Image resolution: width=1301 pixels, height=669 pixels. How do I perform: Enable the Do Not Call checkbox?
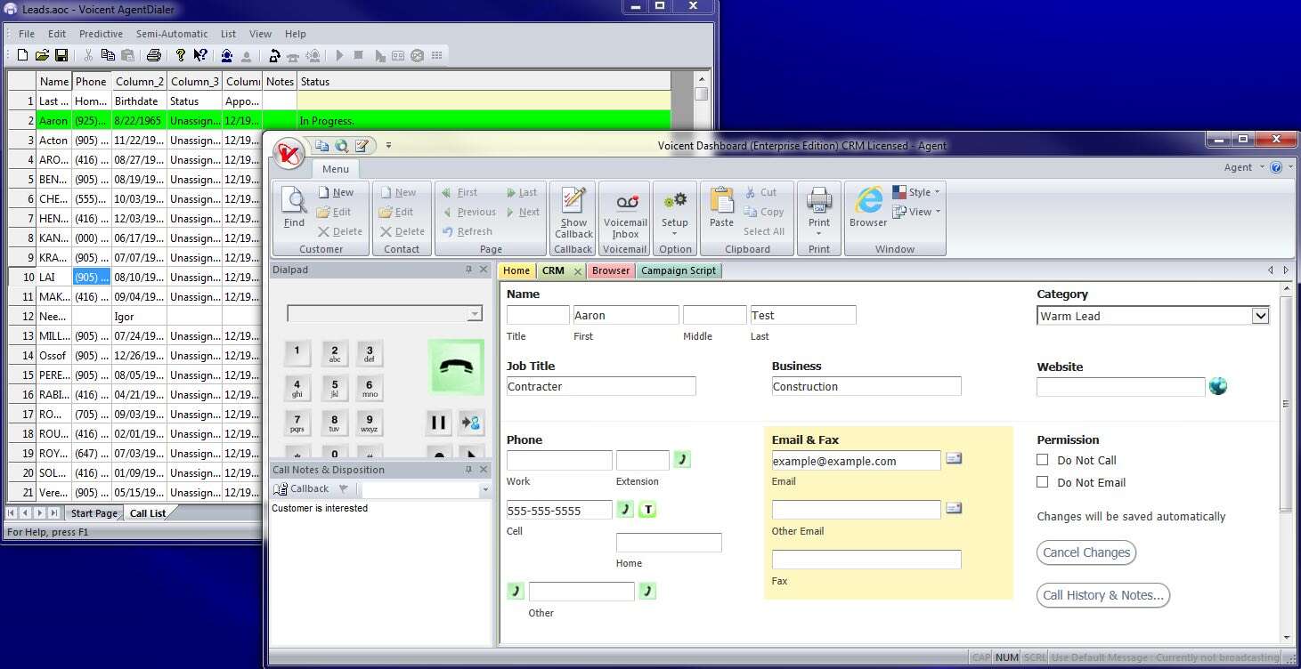1043,460
